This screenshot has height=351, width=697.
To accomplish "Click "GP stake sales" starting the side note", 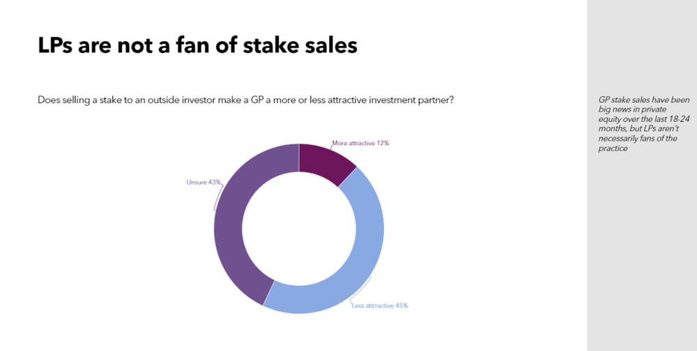I will [616, 100].
